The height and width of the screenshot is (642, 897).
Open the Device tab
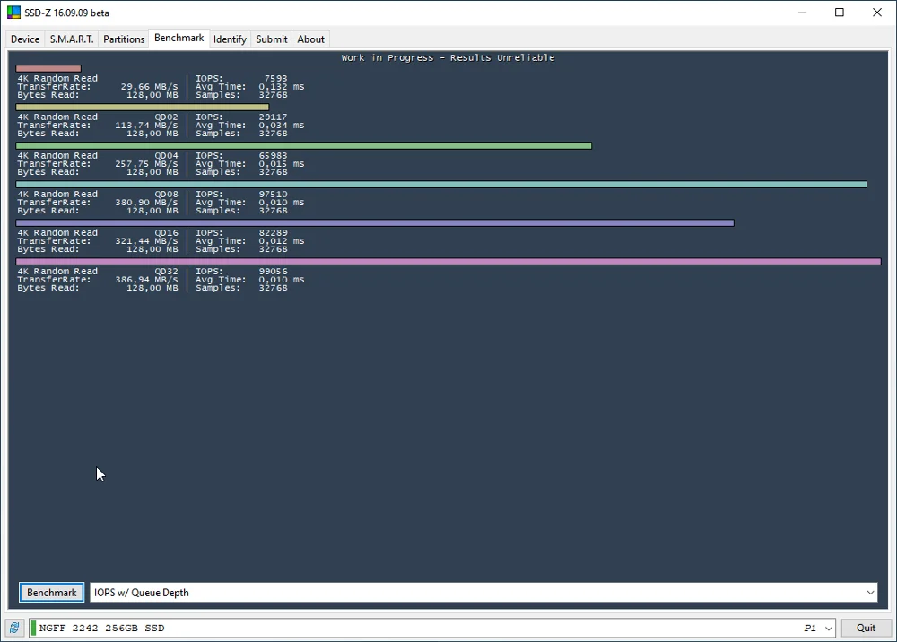point(25,39)
